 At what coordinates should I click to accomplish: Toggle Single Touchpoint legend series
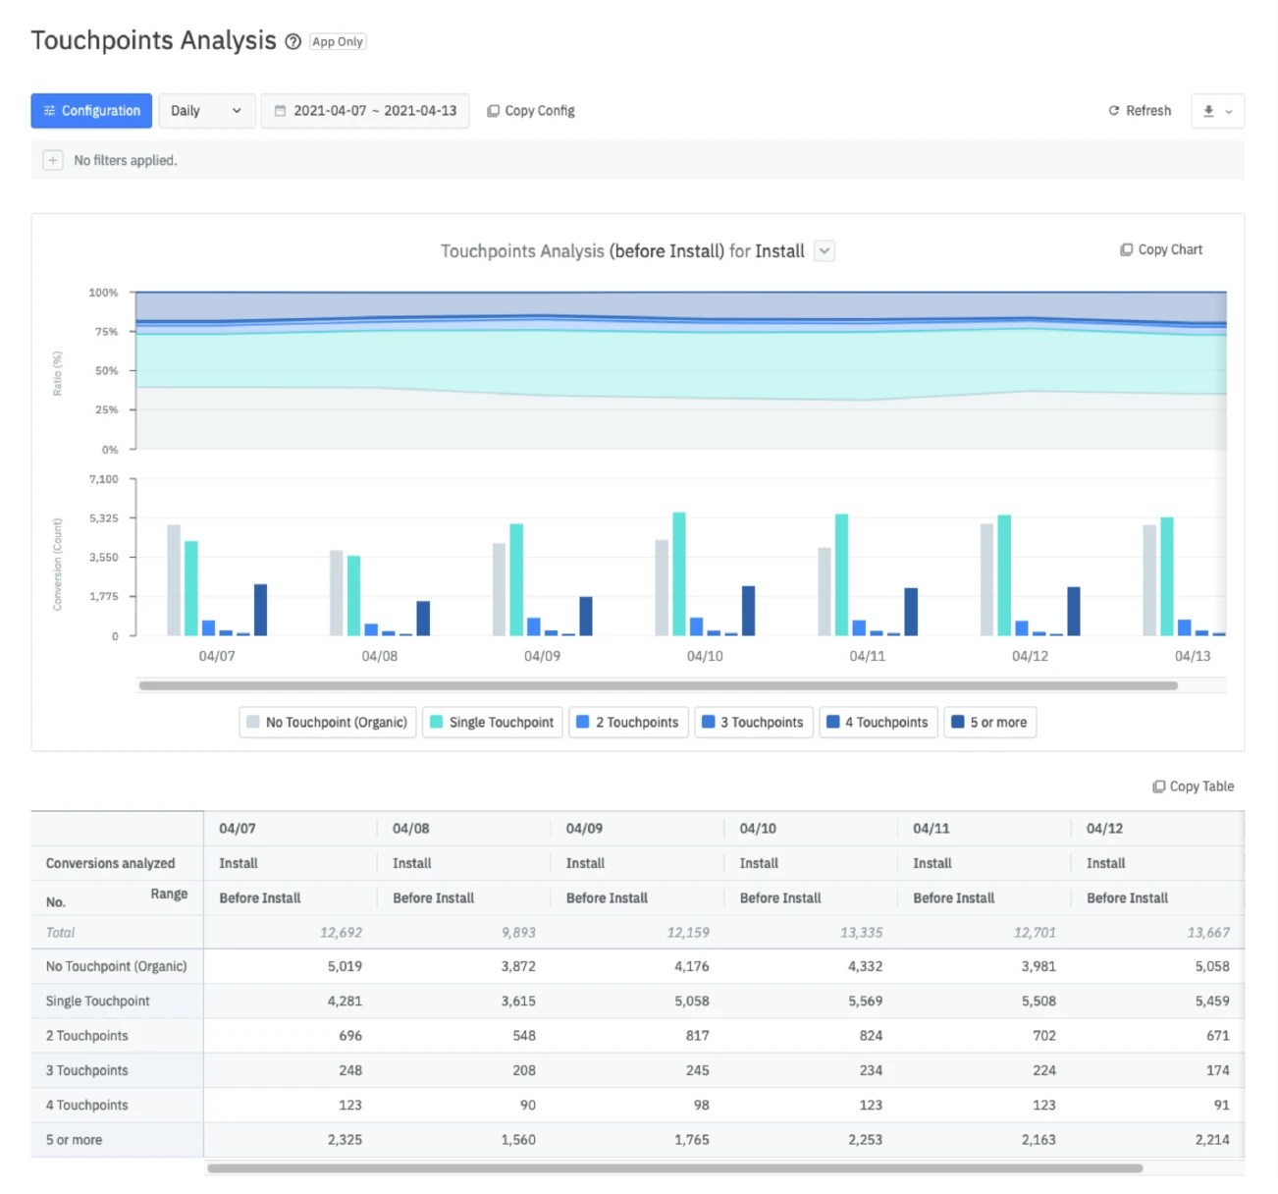493,723
